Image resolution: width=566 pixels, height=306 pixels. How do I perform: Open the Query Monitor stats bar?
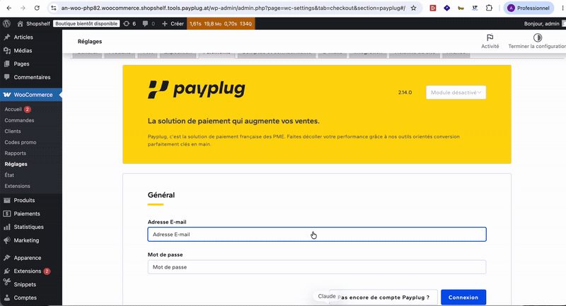coord(221,23)
